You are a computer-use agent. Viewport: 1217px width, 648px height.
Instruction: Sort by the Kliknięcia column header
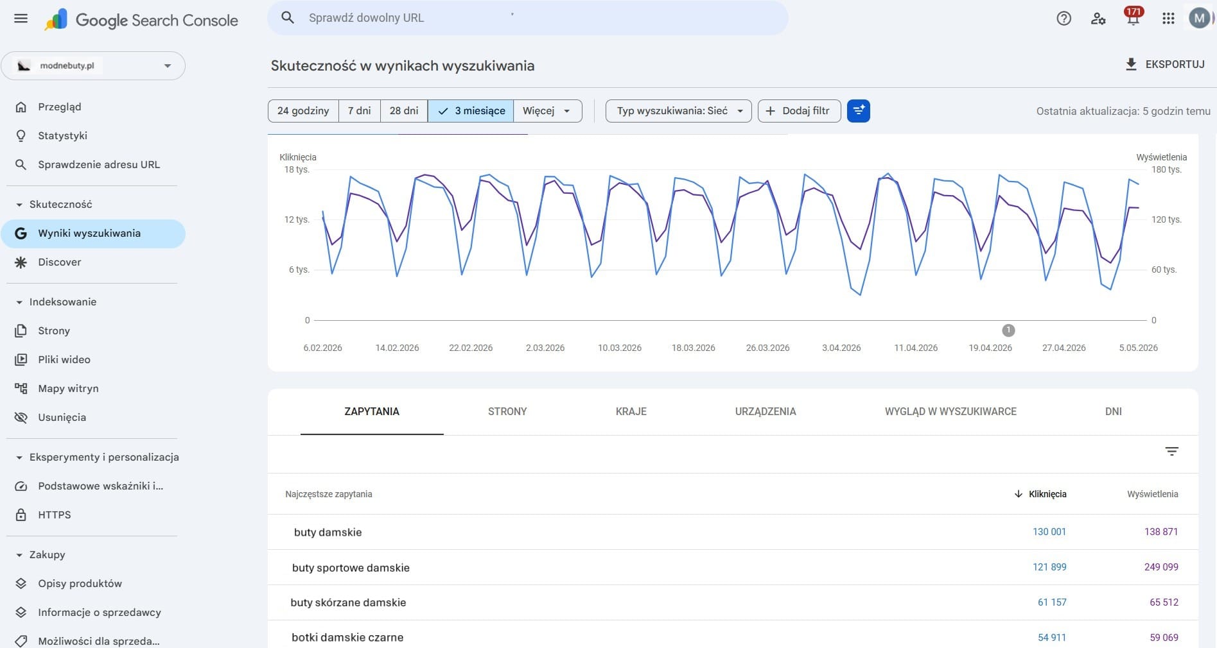click(x=1040, y=494)
